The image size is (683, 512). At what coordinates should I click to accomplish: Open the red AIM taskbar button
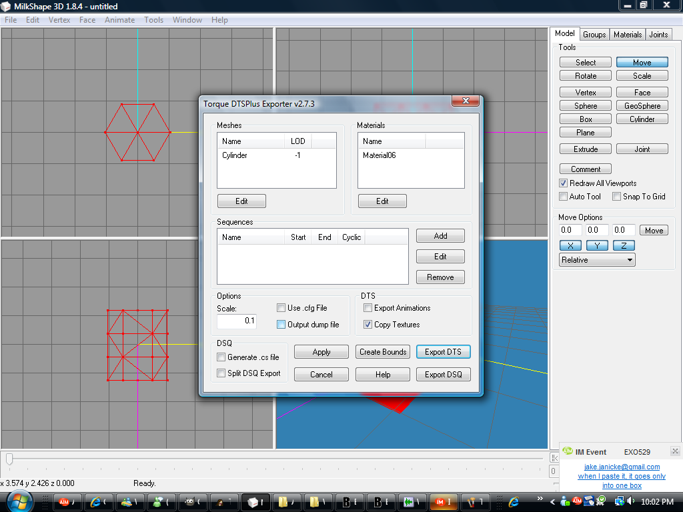[67, 502]
